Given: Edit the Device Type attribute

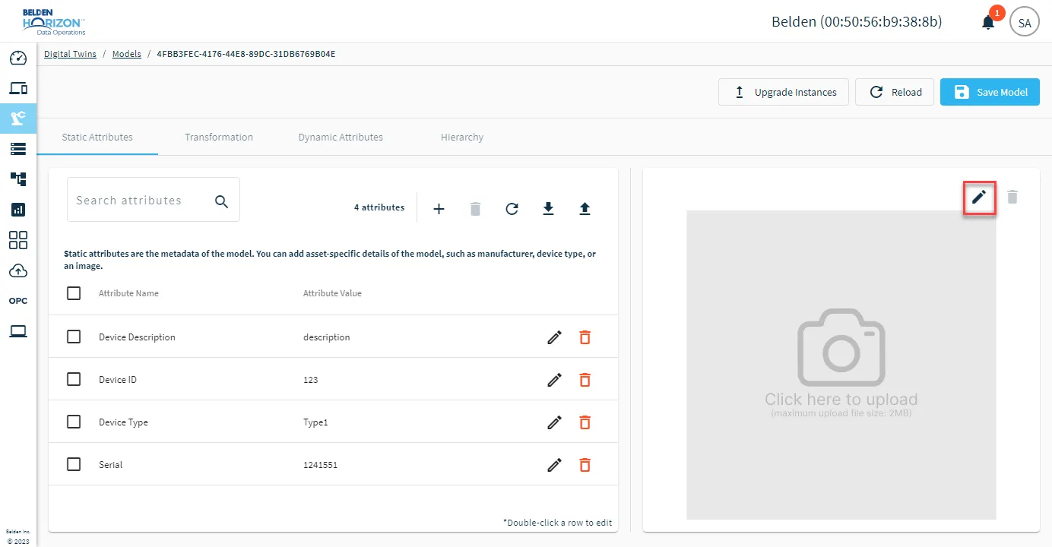Looking at the screenshot, I should 555,422.
